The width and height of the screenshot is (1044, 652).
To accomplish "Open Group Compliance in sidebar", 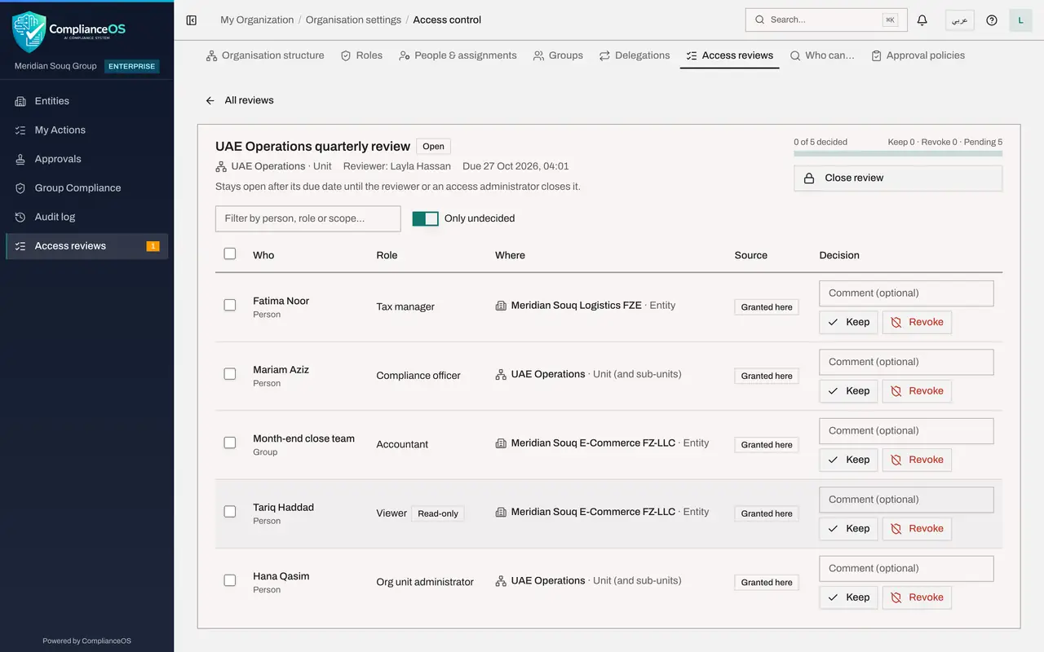I will click(87, 188).
